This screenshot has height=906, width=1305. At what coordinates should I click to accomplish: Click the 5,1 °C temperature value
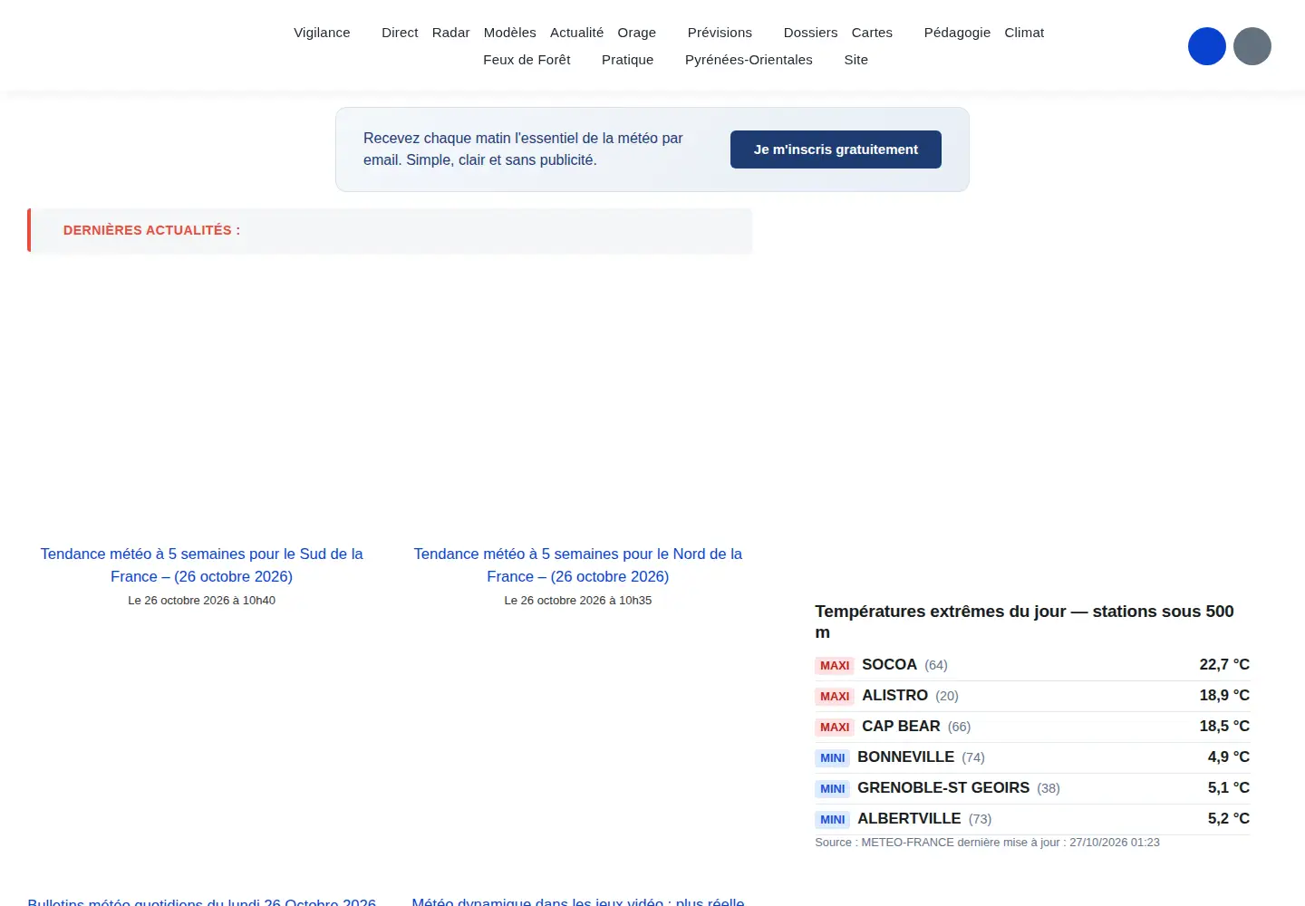(1228, 787)
